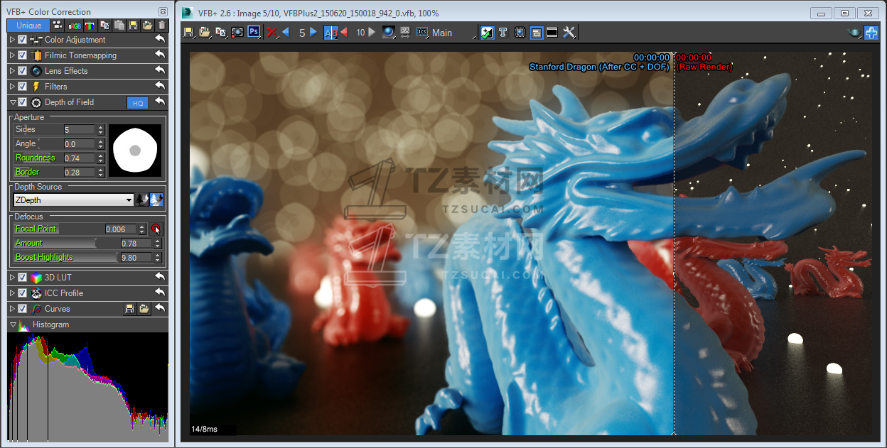Click the Border spinner arrows
The height and width of the screenshot is (448, 887).
point(100,172)
